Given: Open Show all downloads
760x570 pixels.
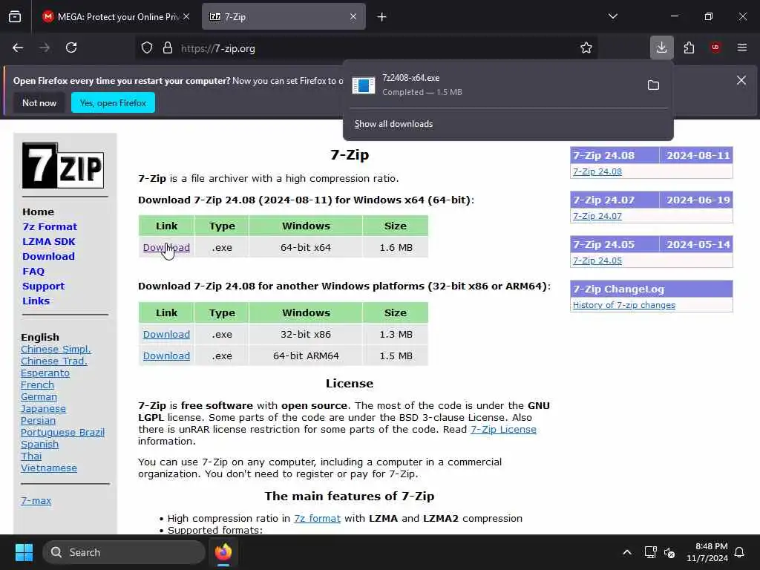Looking at the screenshot, I should (393, 124).
